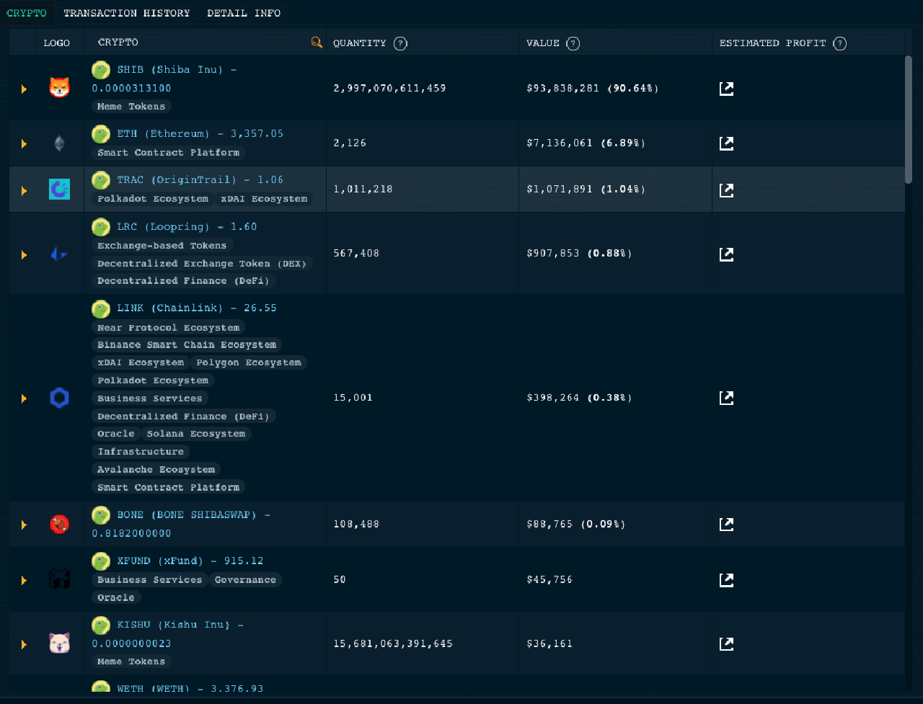Expand the KISHU row details
Viewport: 923px width, 704px height.
click(24, 645)
